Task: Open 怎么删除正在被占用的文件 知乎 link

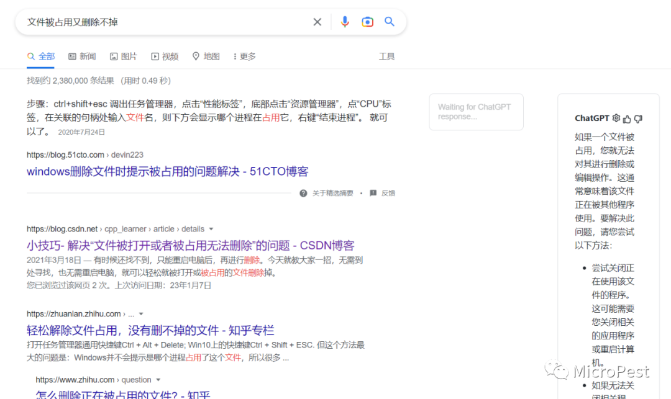Action: 123,395
